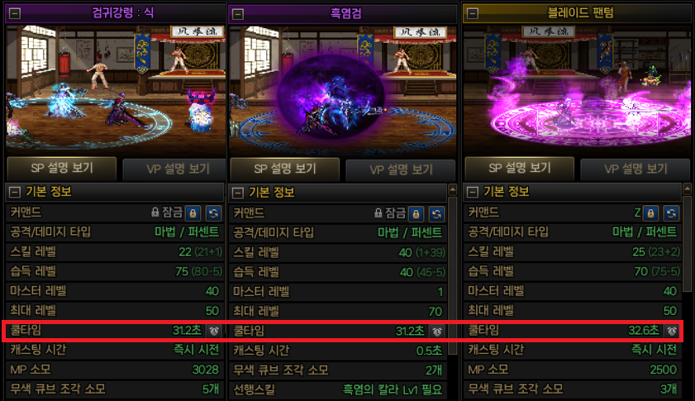
Task: Switch to VP 설명 보기 for 흑염검
Action: coord(401,169)
